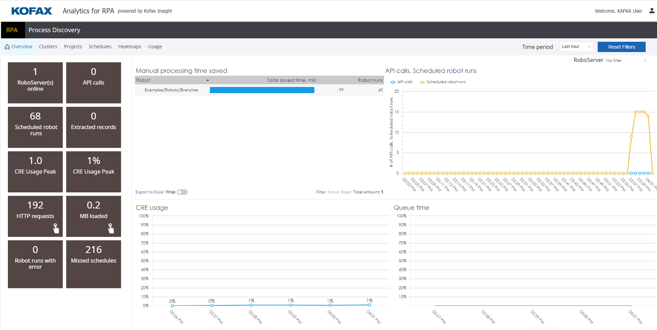The height and width of the screenshot is (330, 657).
Task: Select the Process Discovery menu item
Action: click(x=54, y=30)
